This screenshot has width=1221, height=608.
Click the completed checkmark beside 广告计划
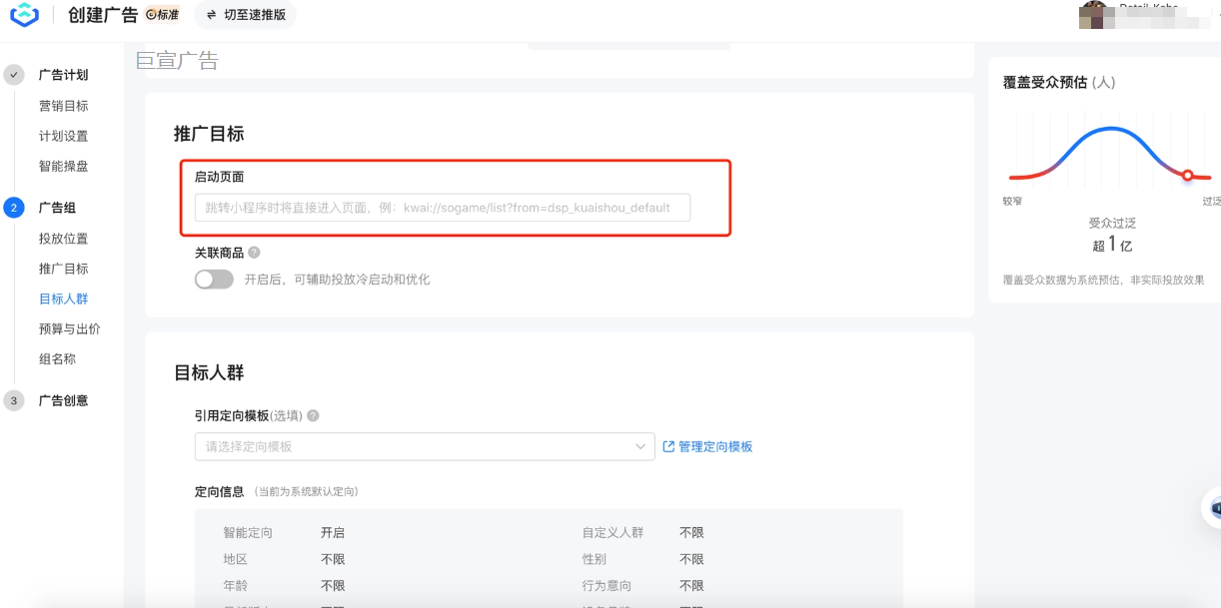click(14, 74)
